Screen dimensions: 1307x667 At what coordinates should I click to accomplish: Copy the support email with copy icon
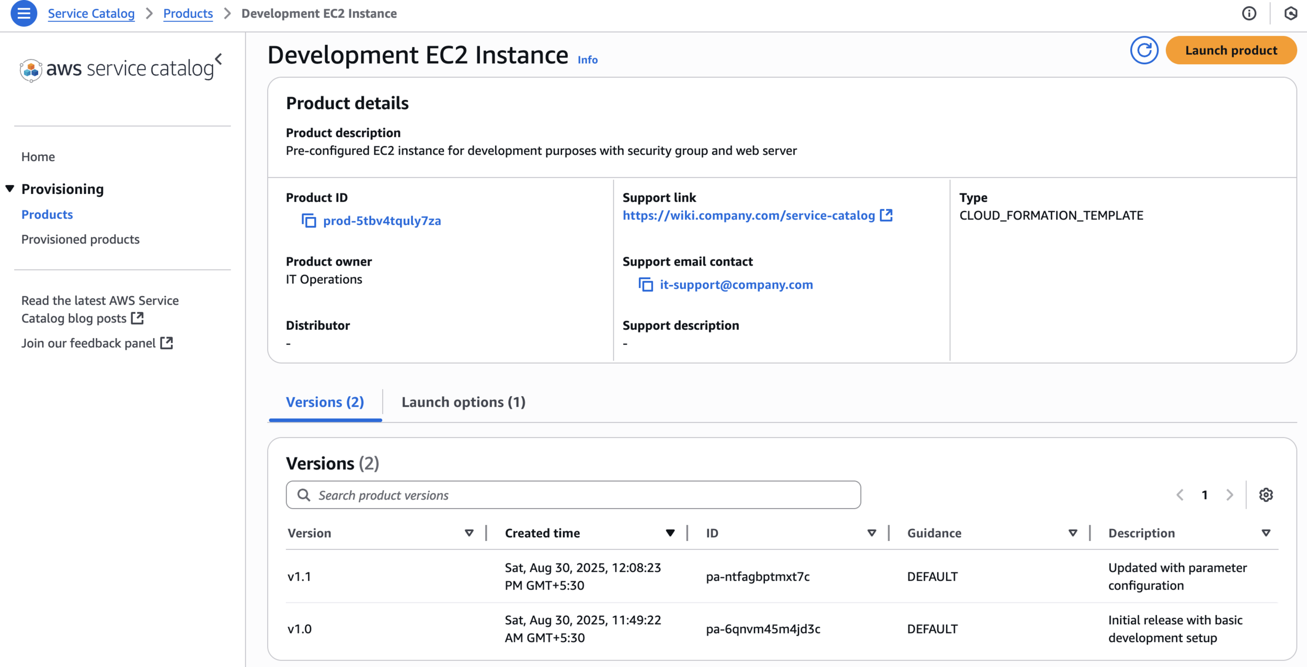(646, 285)
